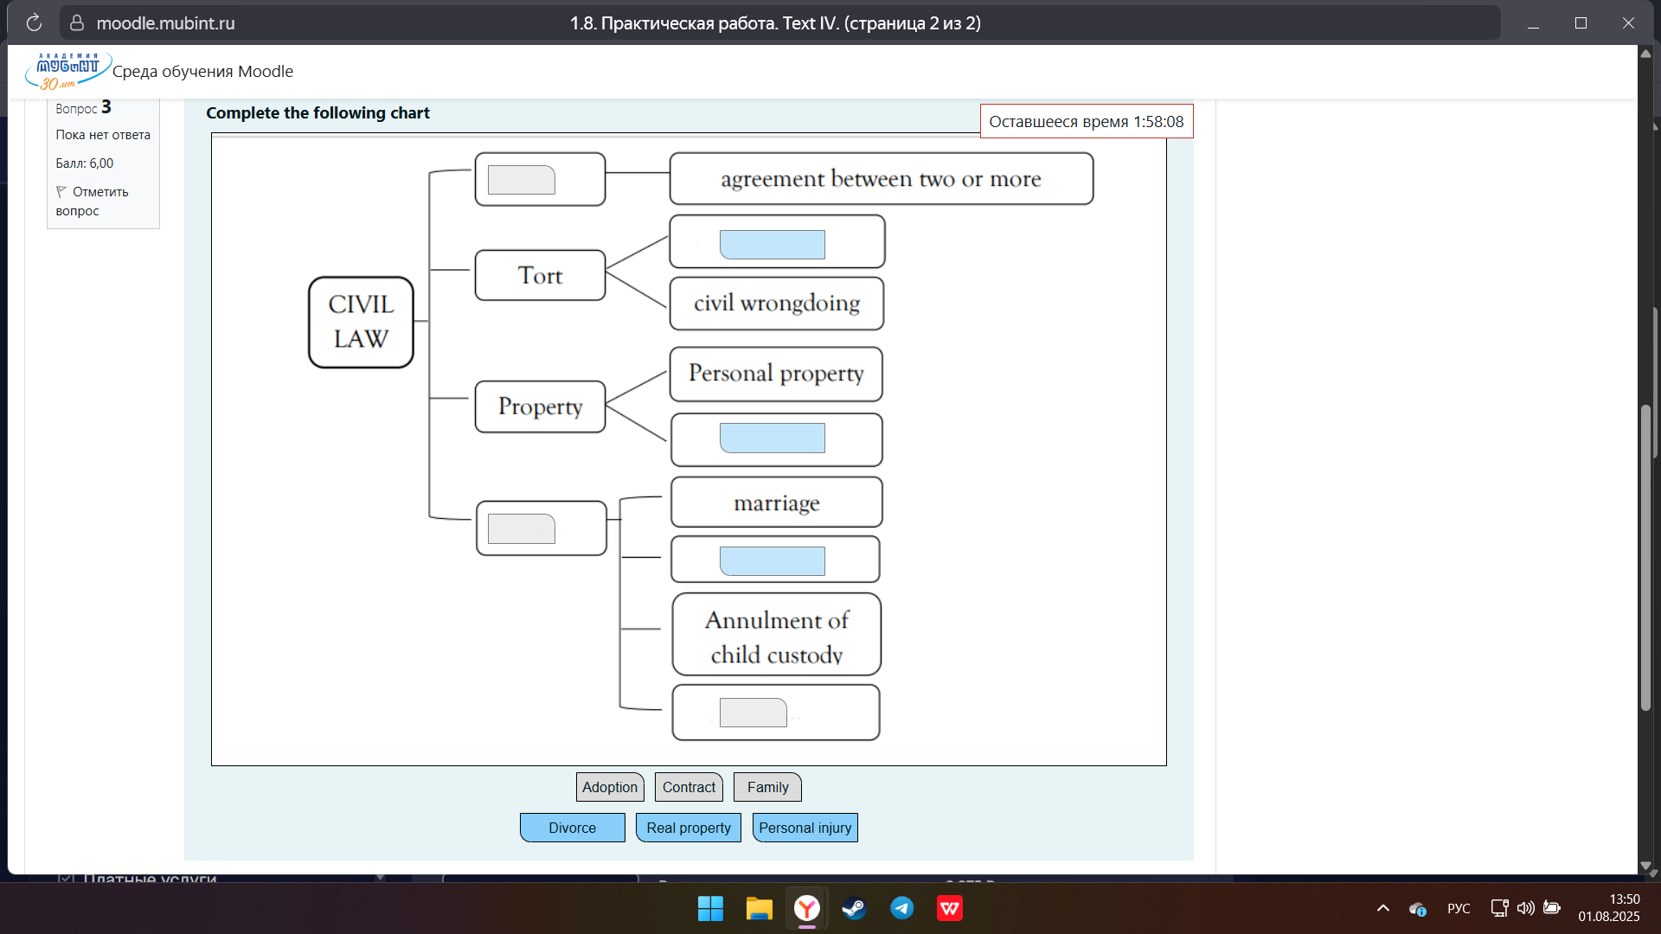Select the Contract answer tile
Screen dimensions: 1661x934
point(689,787)
